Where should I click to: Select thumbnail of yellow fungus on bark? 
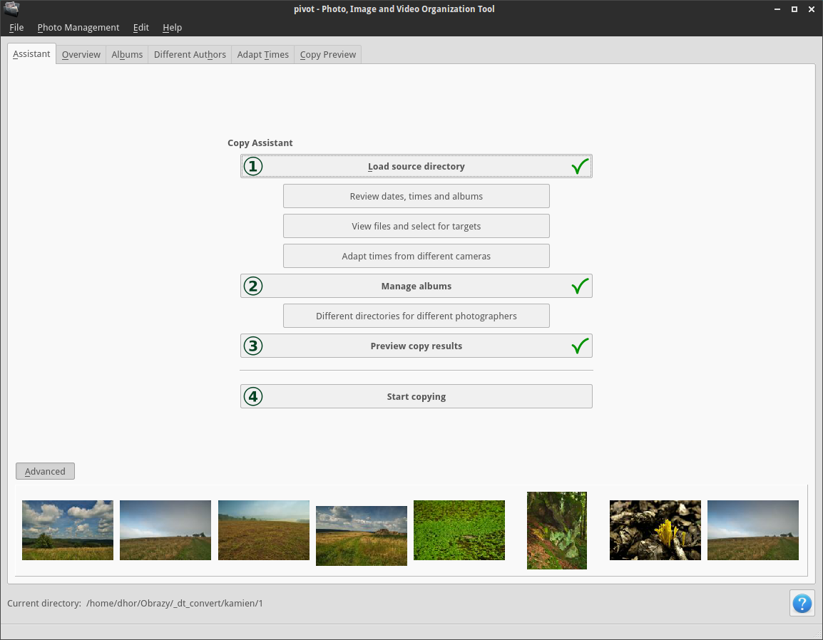click(655, 530)
